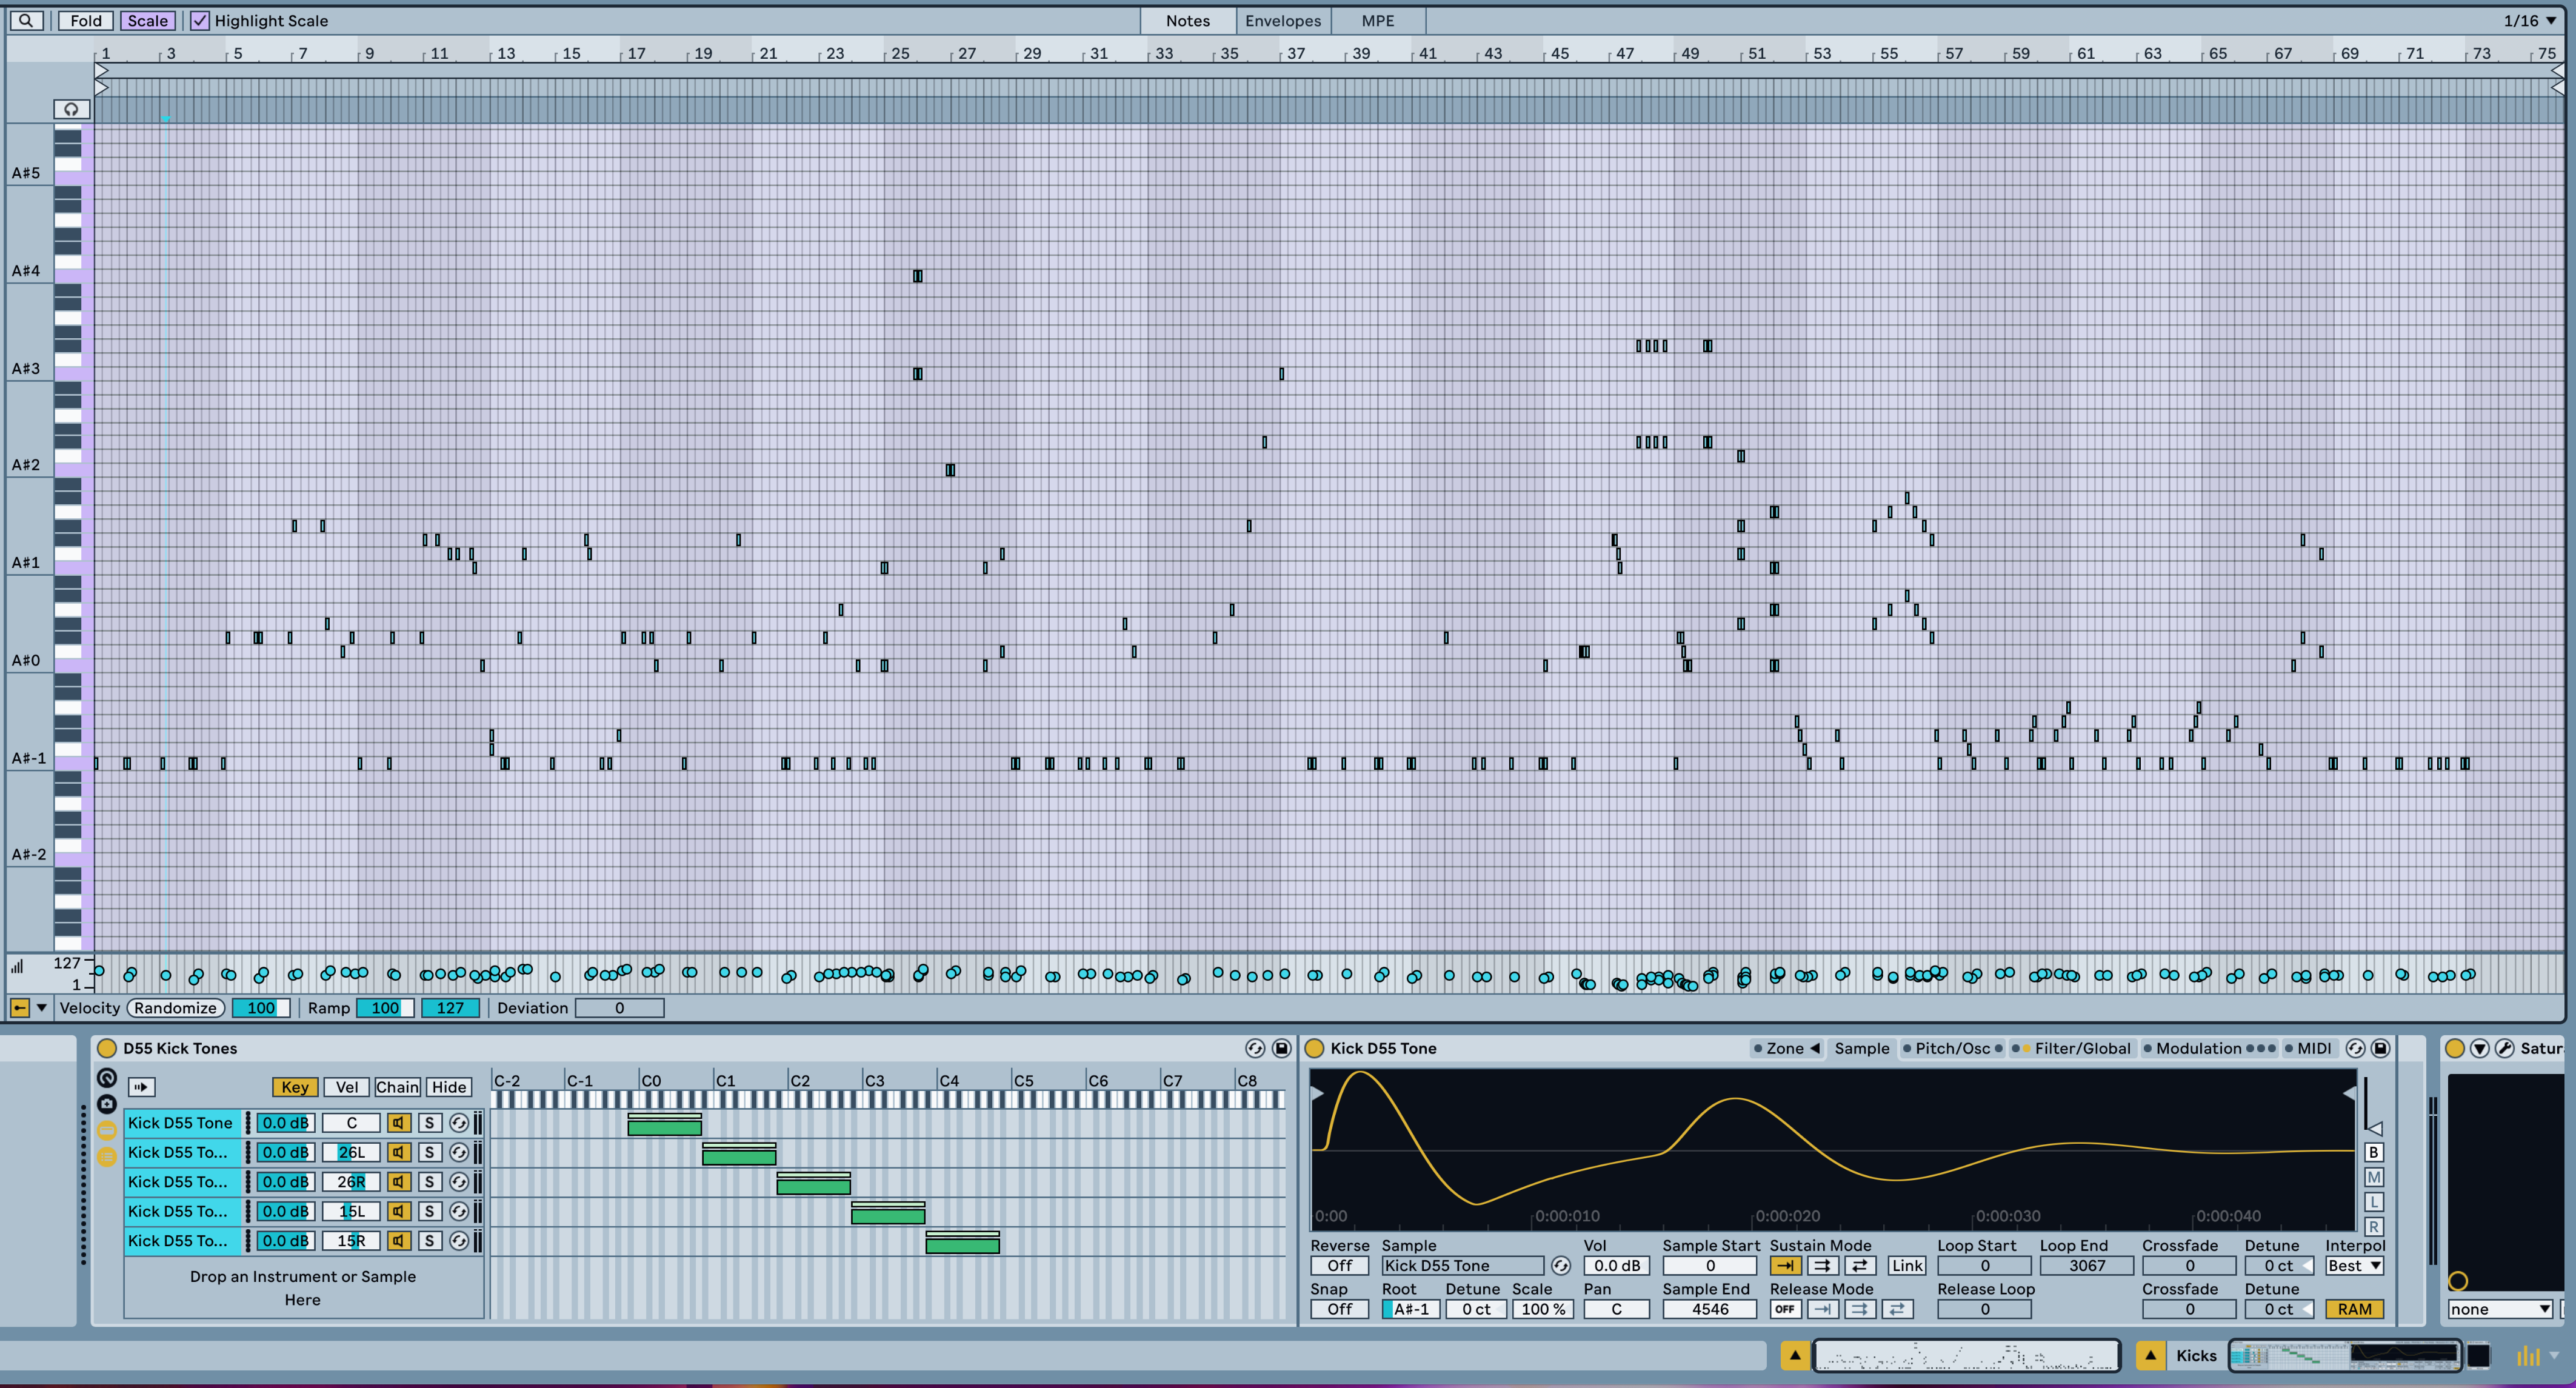Image resolution: width=2576 pixels, height=1388 pixels.
Task: Toggle the D55 Kick Tones device activator
Action: click(107, 1048)
